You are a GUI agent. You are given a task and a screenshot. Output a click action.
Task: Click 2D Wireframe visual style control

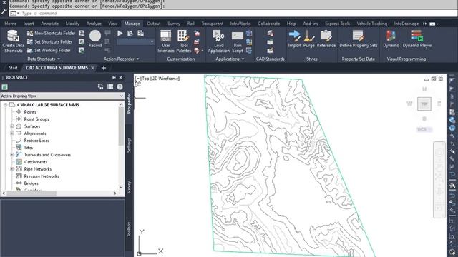[165, 79]
